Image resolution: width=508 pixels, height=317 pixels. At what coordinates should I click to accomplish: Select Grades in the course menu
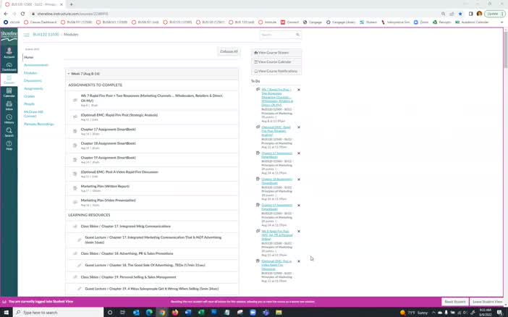point(30,96)
